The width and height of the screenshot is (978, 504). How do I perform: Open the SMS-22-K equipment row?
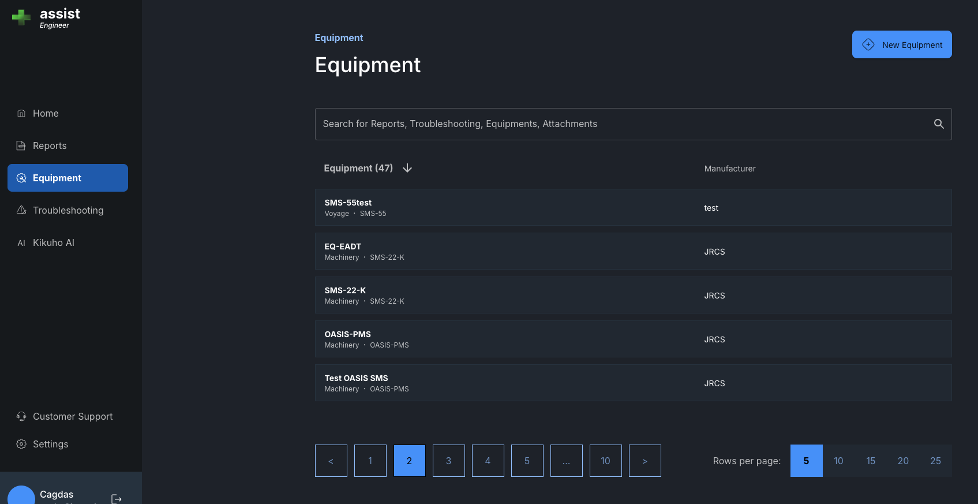(x=634, y=295)
